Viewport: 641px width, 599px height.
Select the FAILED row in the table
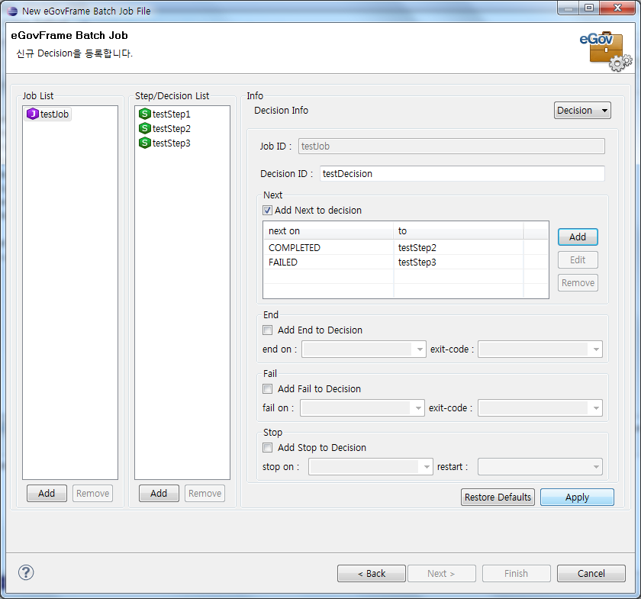(405, 262)
